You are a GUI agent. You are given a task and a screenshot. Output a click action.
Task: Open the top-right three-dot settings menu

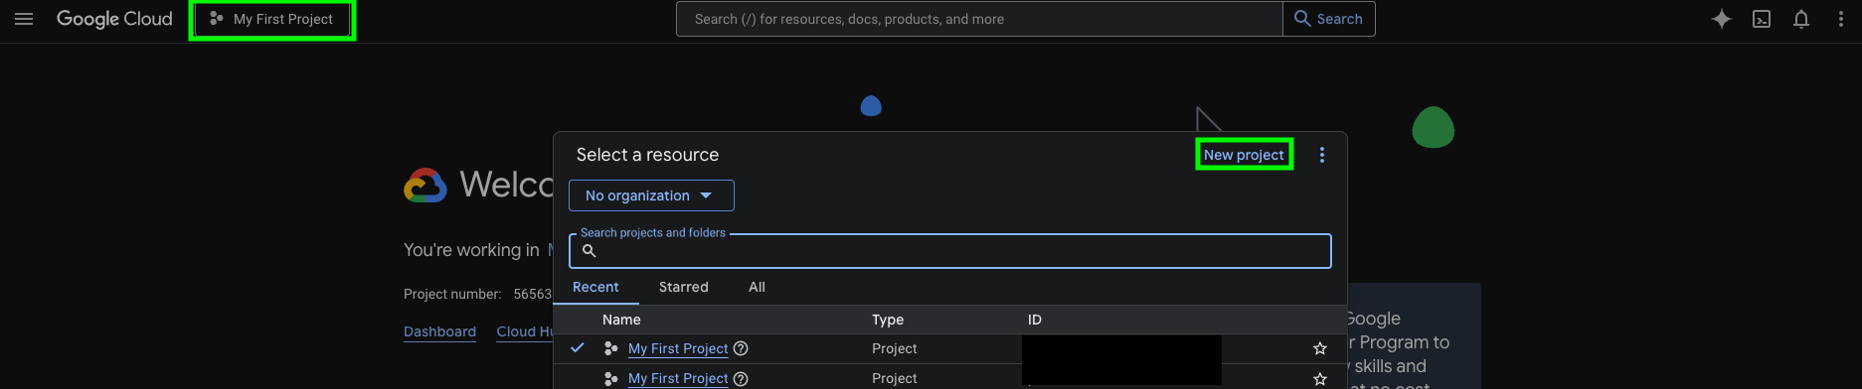point(1841,19)
